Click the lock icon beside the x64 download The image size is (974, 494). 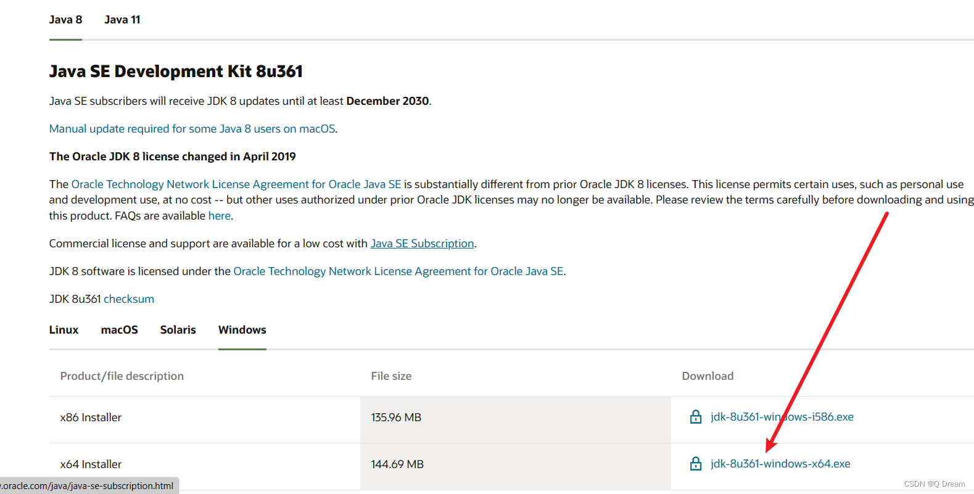coord(695,464)
